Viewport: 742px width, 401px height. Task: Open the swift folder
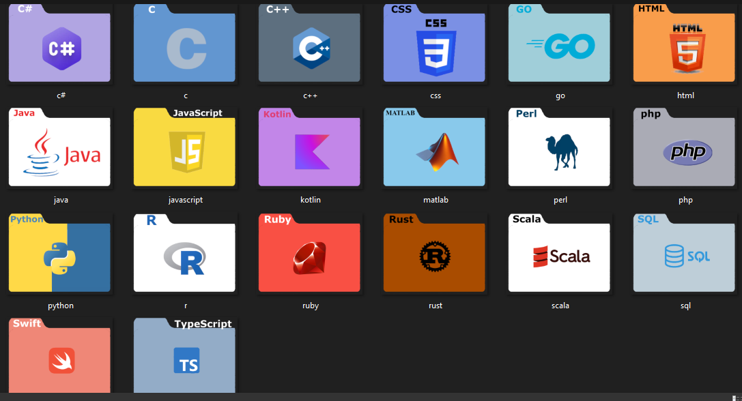[x=59, y=355]
